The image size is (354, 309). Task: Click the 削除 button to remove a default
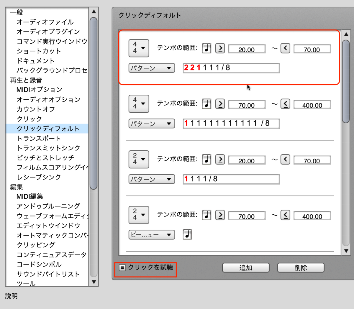coord(300,268)
